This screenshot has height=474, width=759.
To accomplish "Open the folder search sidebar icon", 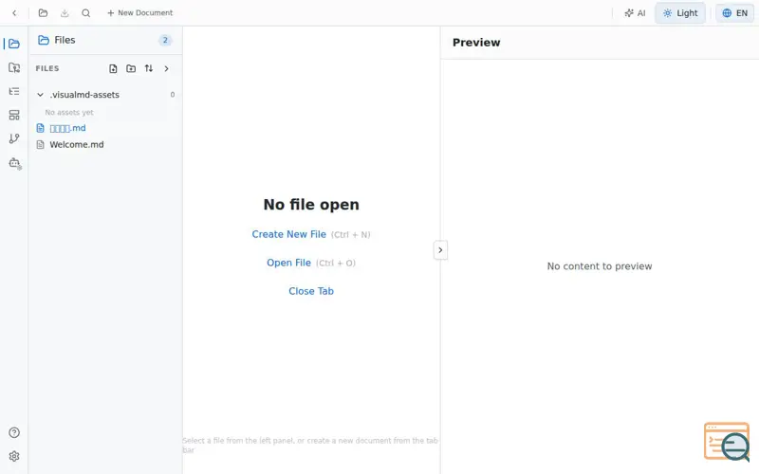I will [14, 67].
